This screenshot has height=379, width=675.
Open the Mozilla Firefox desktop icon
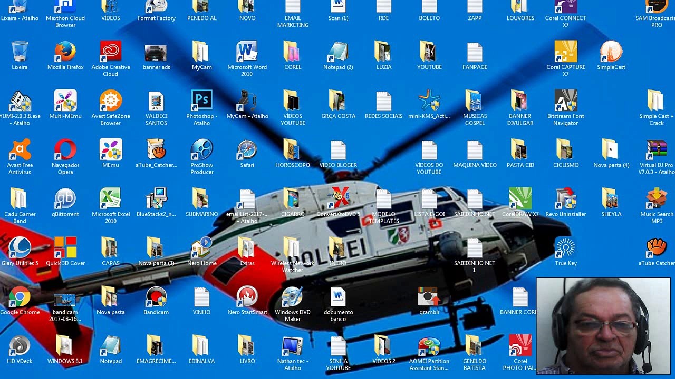click(x=65, y=52)
